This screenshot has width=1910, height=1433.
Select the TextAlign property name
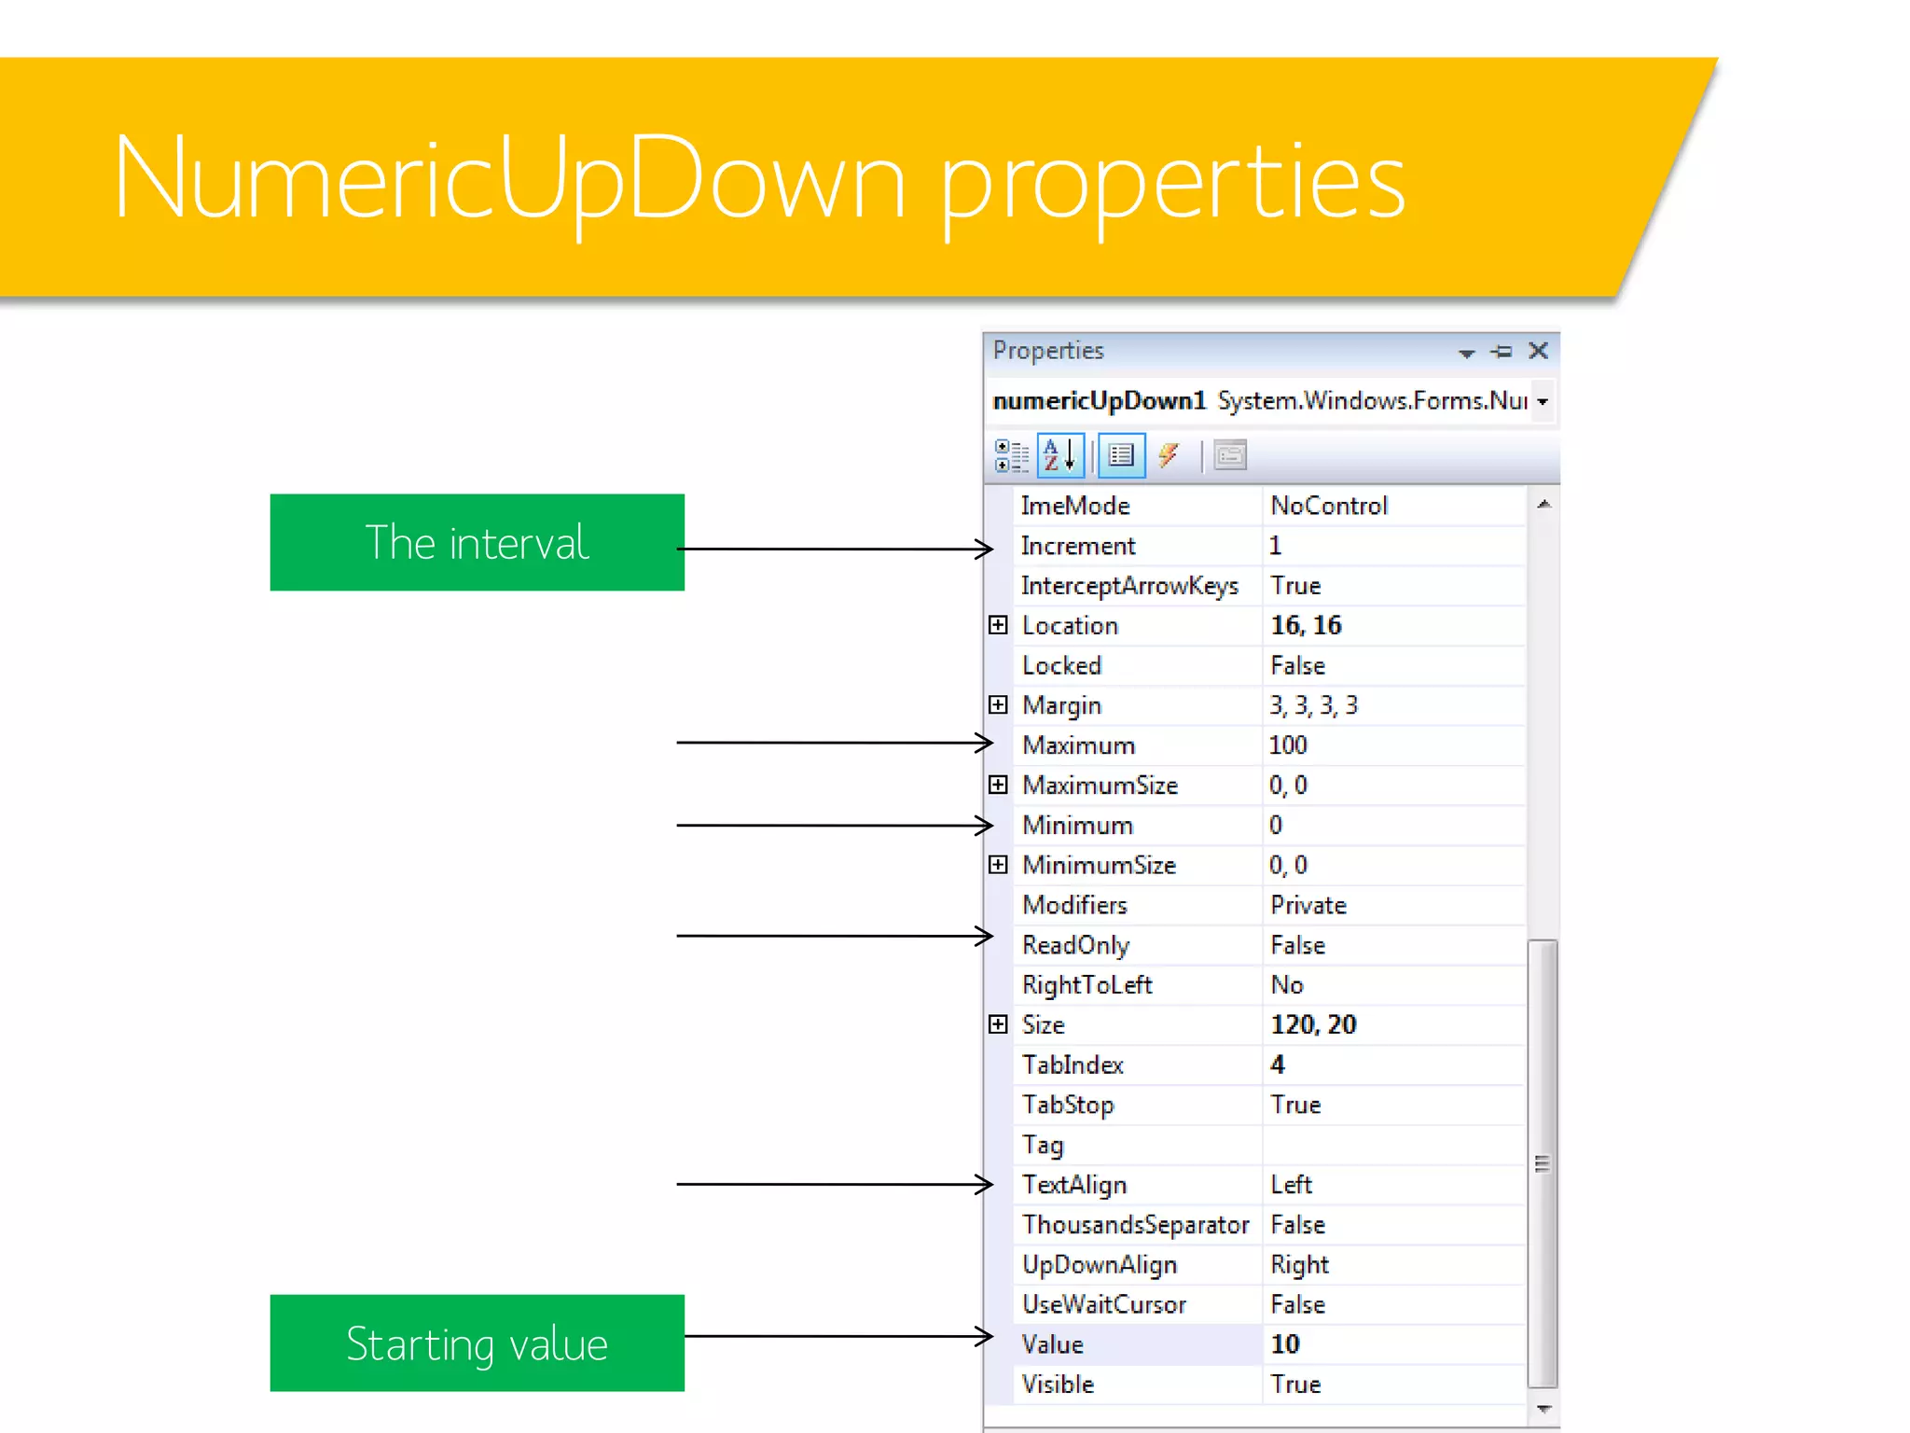[x=1074, y=1185]
